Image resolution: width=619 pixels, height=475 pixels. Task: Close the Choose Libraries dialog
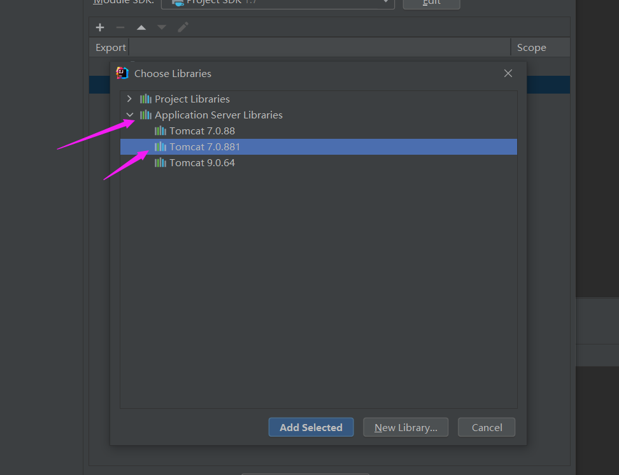(x=508, y=73)
